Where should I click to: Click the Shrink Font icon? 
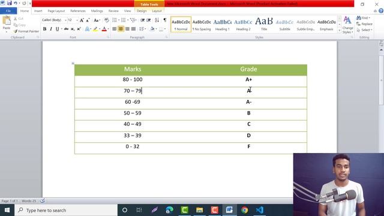tap(88, 20)
